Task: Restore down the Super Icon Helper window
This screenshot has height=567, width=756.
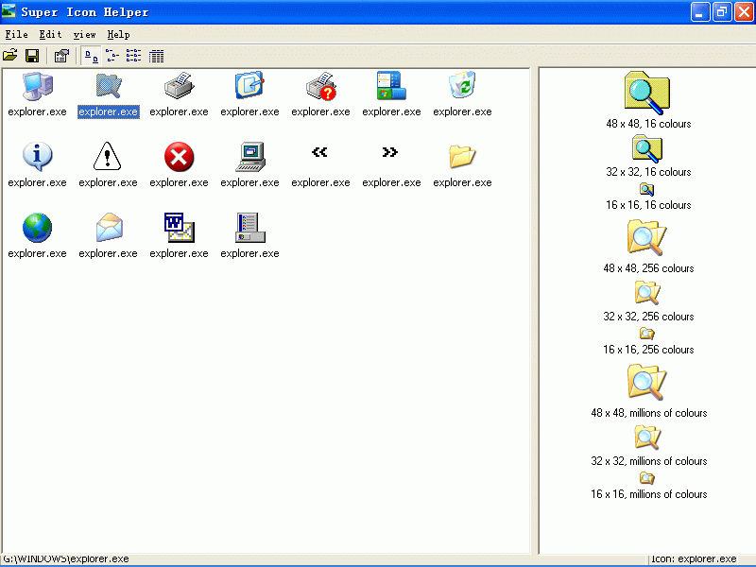Action: [x=722, y=12]
